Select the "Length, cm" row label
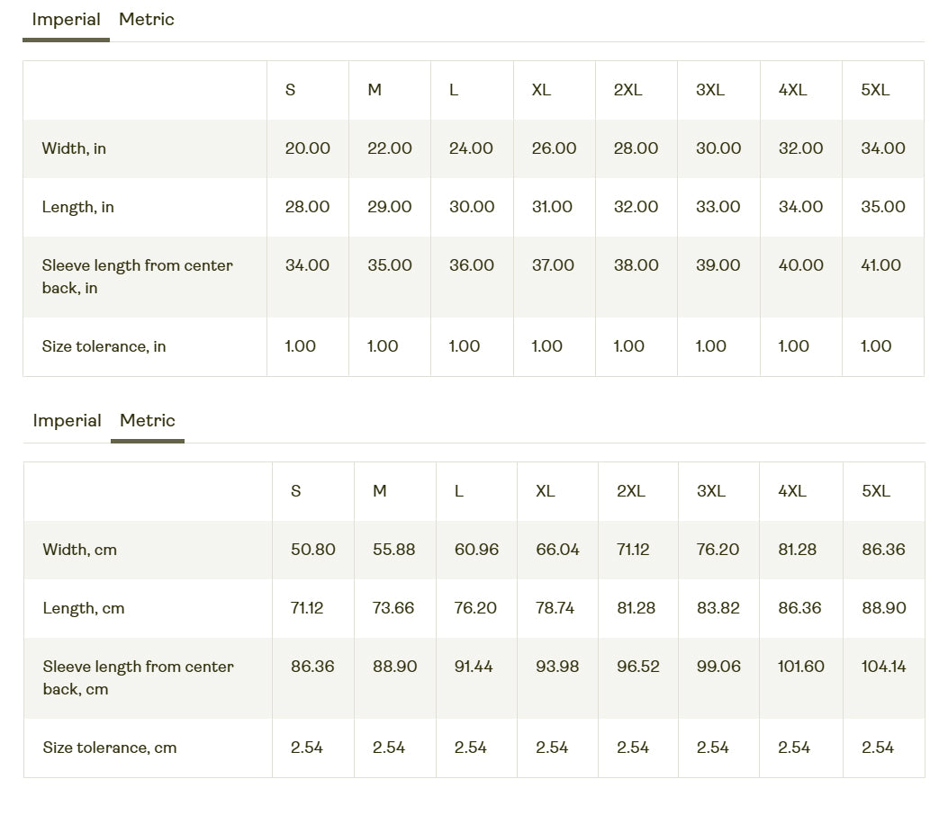 pos(84,608)
